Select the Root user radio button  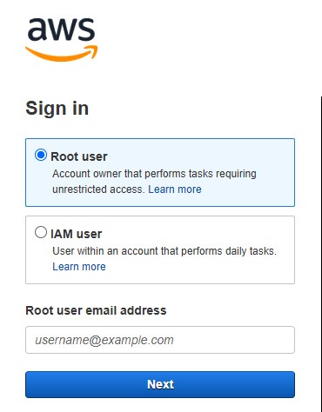coord(41,155)
